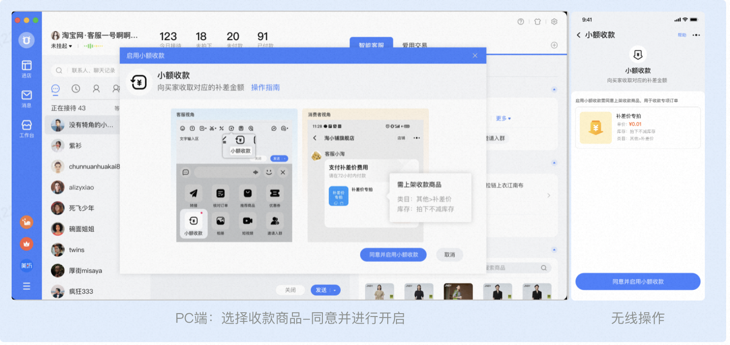Click the 相册 album tile in preview
Image resolution: width=730 pixels, height=345 pixels.
pos(220,224)
